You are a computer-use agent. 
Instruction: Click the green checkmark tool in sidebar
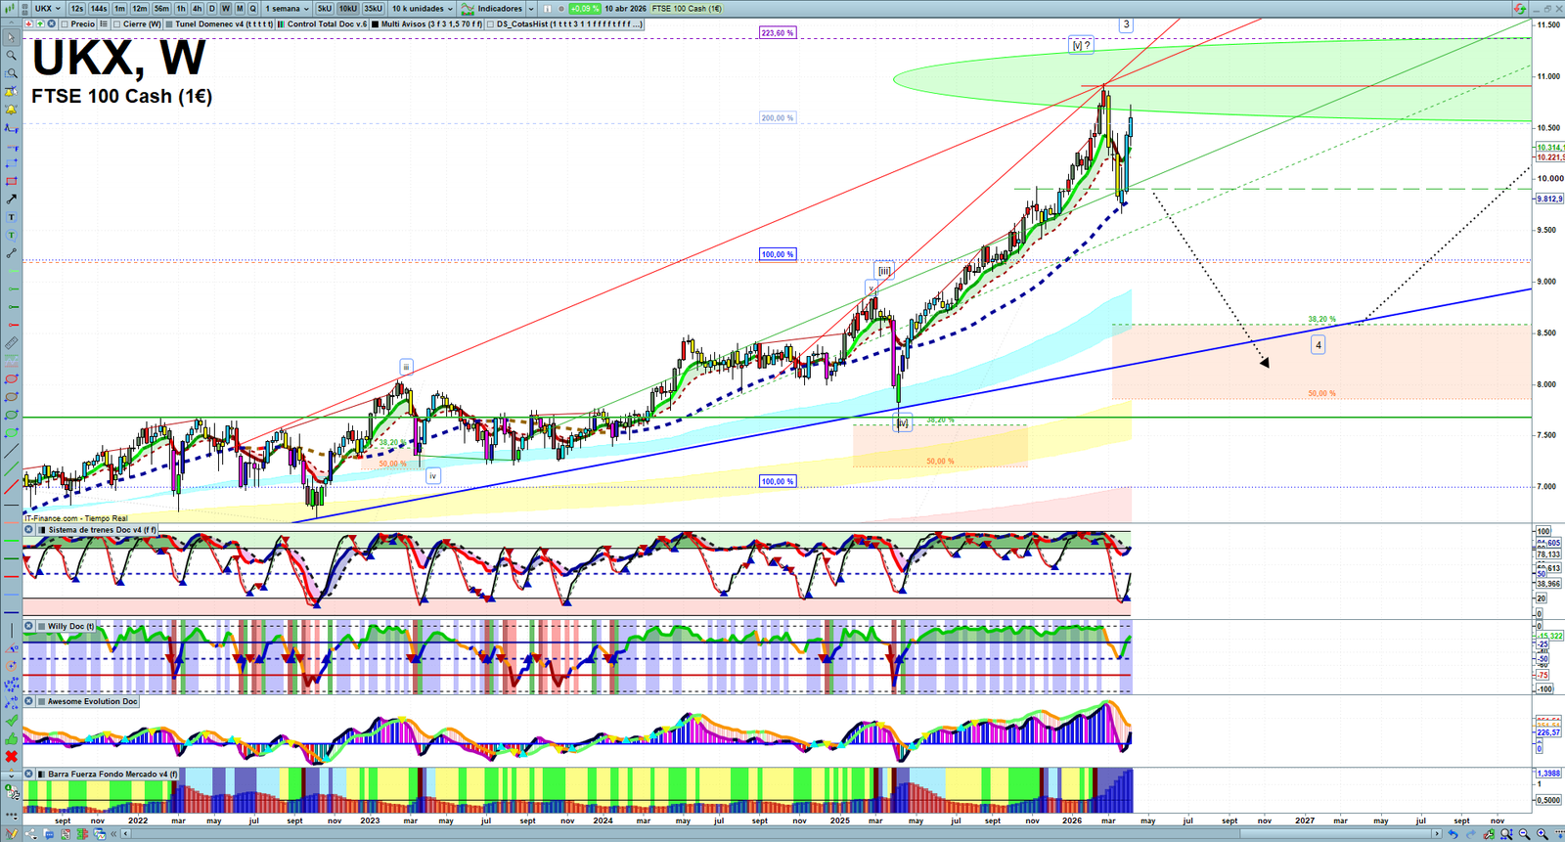(x=11, y=721)
